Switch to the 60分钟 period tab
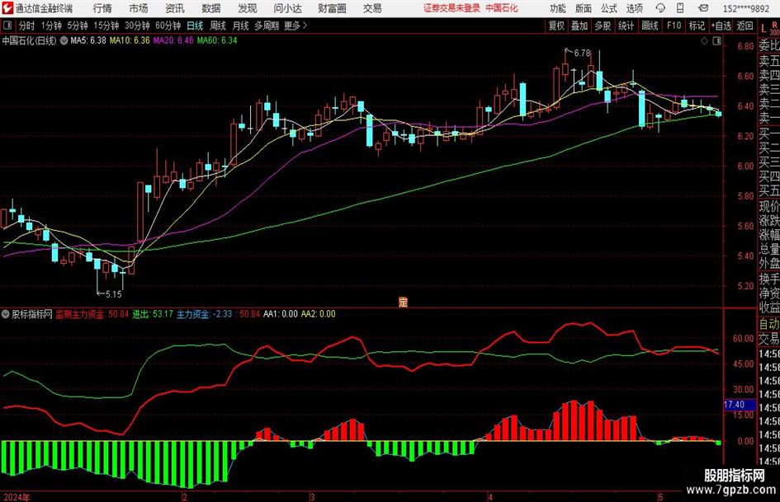Image resolution: width=780 pixels, height=502 pixels. [168, 26]
